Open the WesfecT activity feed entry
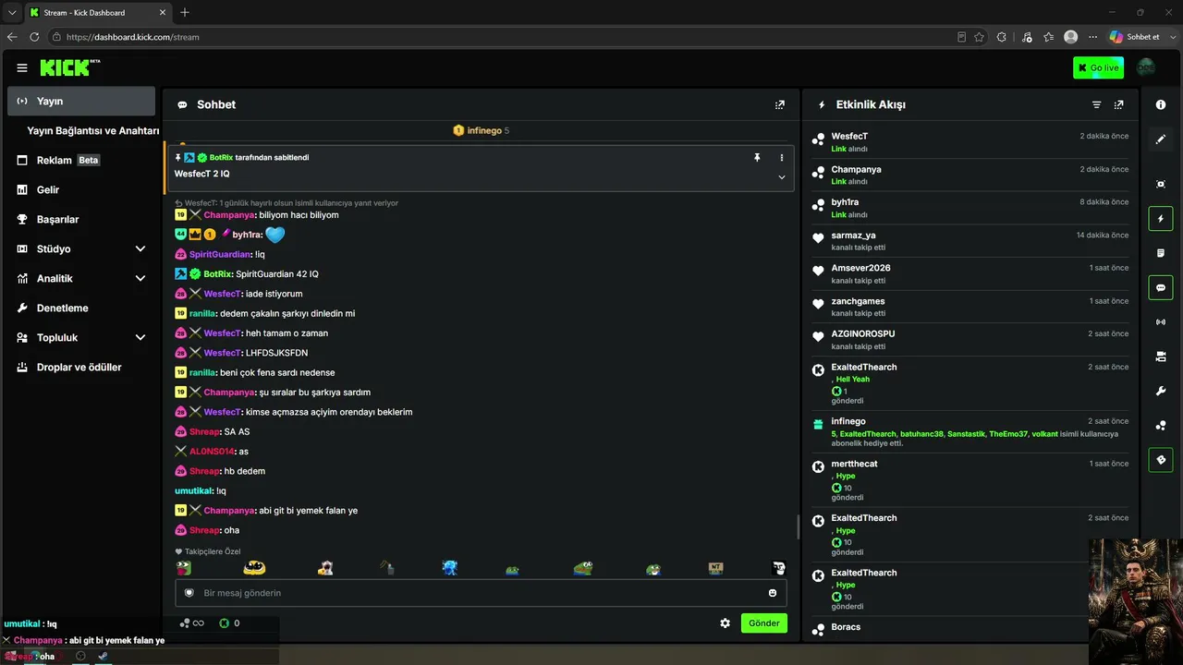 tap(970, 141)
